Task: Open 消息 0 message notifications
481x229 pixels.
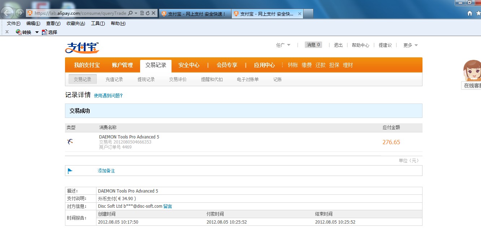Action: [x=313, y=45]
